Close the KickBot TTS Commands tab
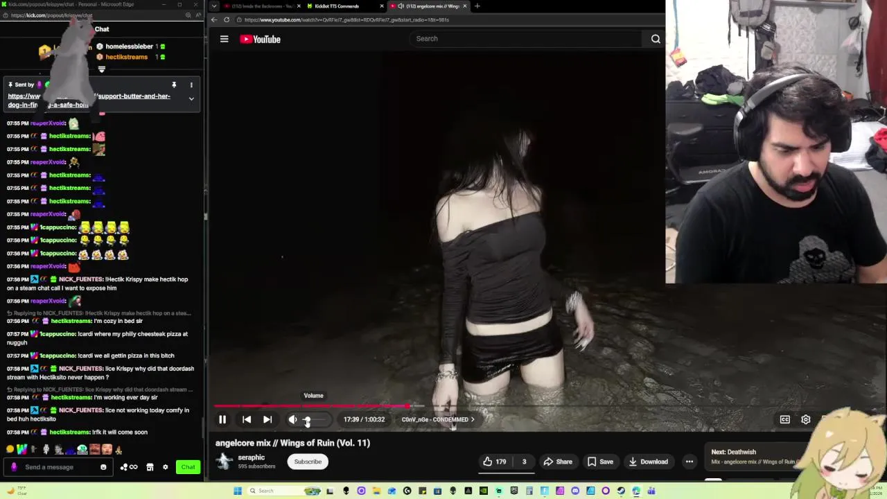Image resolution: width=887 pixels, height=499 pixels. tap(381, 6)
